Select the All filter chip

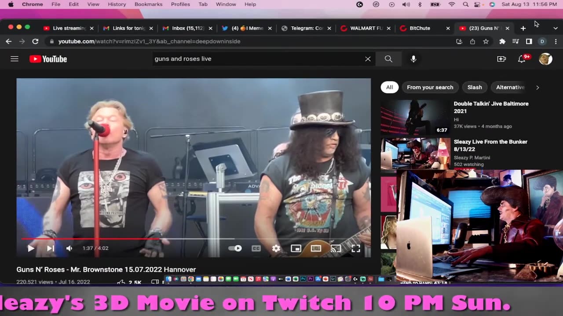point(389,87)
